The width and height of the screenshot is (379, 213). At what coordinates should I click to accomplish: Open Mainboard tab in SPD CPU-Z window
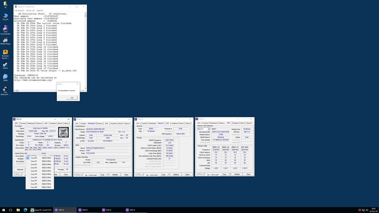tap(213, 123)
